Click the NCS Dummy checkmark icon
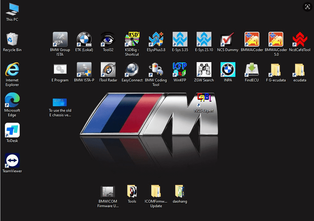Image resolution: width=314 pixels, height=221 pixels. pyautogui.click(x=228, y=39)
